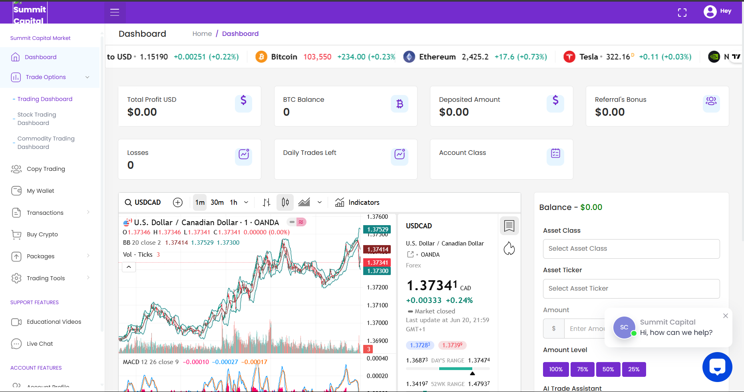The image size is (744, 392).
Task: Collapse the chart indicator legend arrow
Action: tap(129, 267)
